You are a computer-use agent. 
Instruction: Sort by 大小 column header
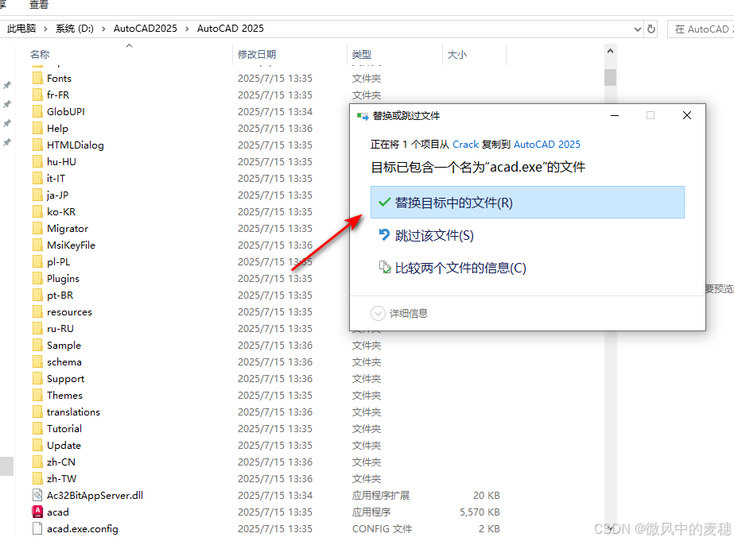[x=457, y=54]
